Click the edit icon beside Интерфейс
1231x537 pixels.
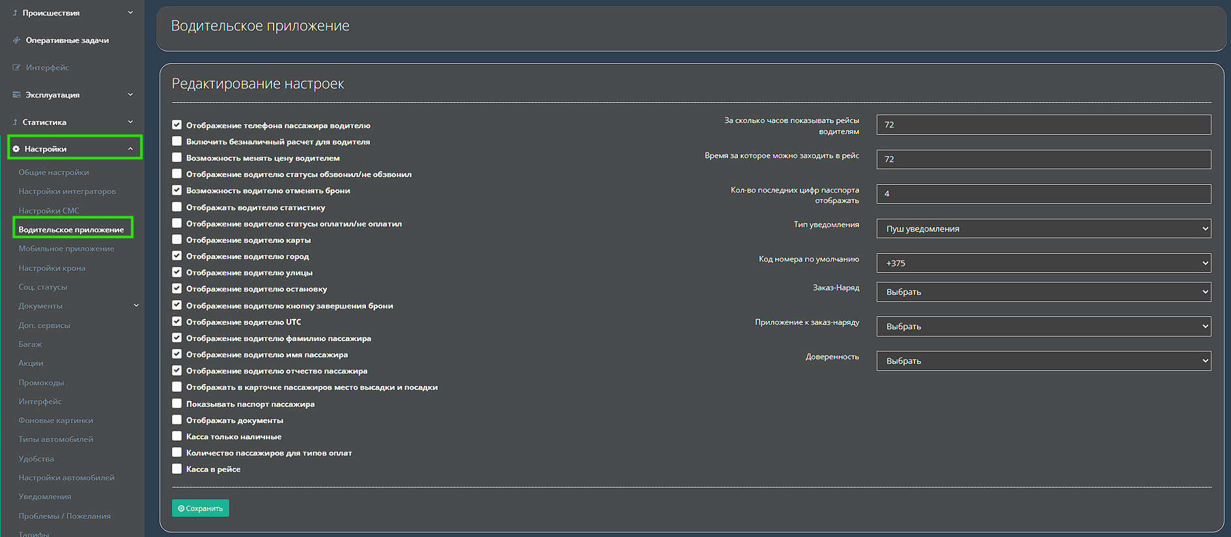pos(16,68)
